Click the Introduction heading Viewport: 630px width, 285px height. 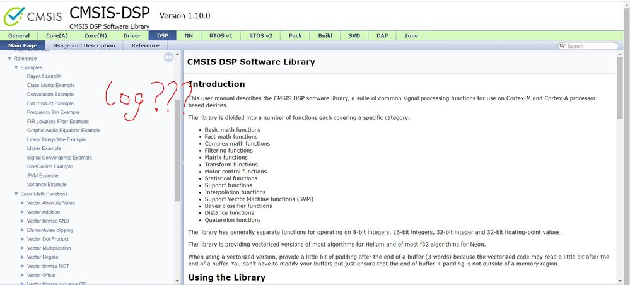(216, 84)
